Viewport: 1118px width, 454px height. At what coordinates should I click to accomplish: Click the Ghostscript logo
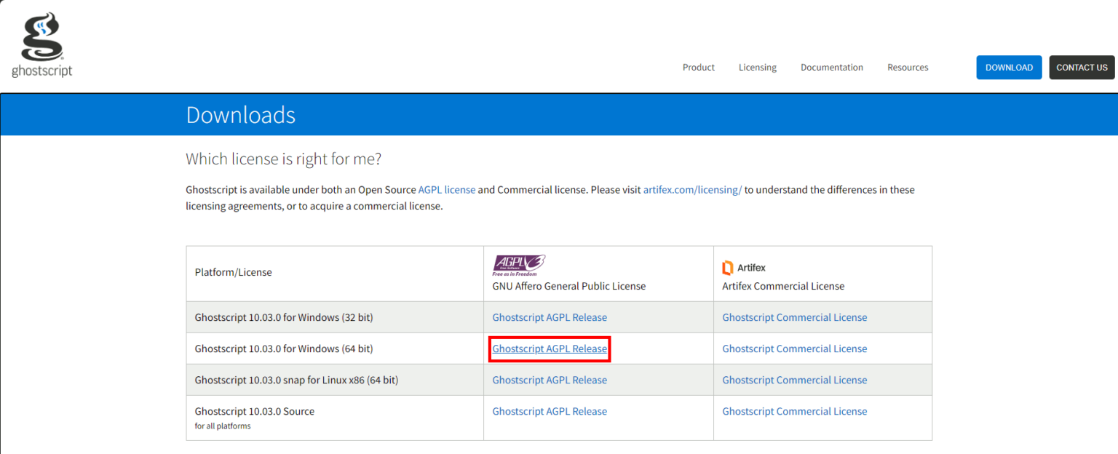coord(41,42)
